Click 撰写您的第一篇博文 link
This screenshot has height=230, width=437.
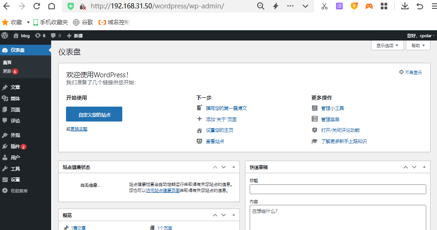coord(226,108)
